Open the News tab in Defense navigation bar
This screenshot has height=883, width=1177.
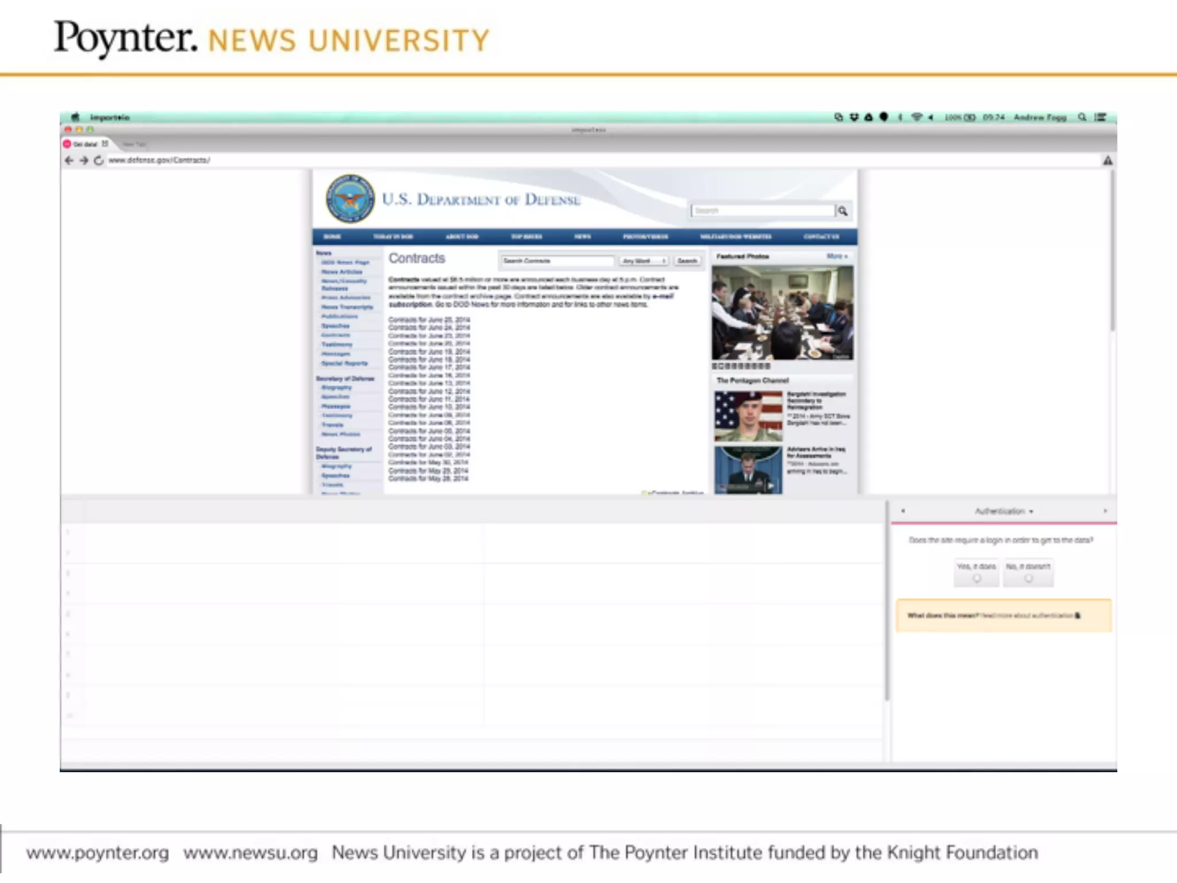[x=582, y=237]
